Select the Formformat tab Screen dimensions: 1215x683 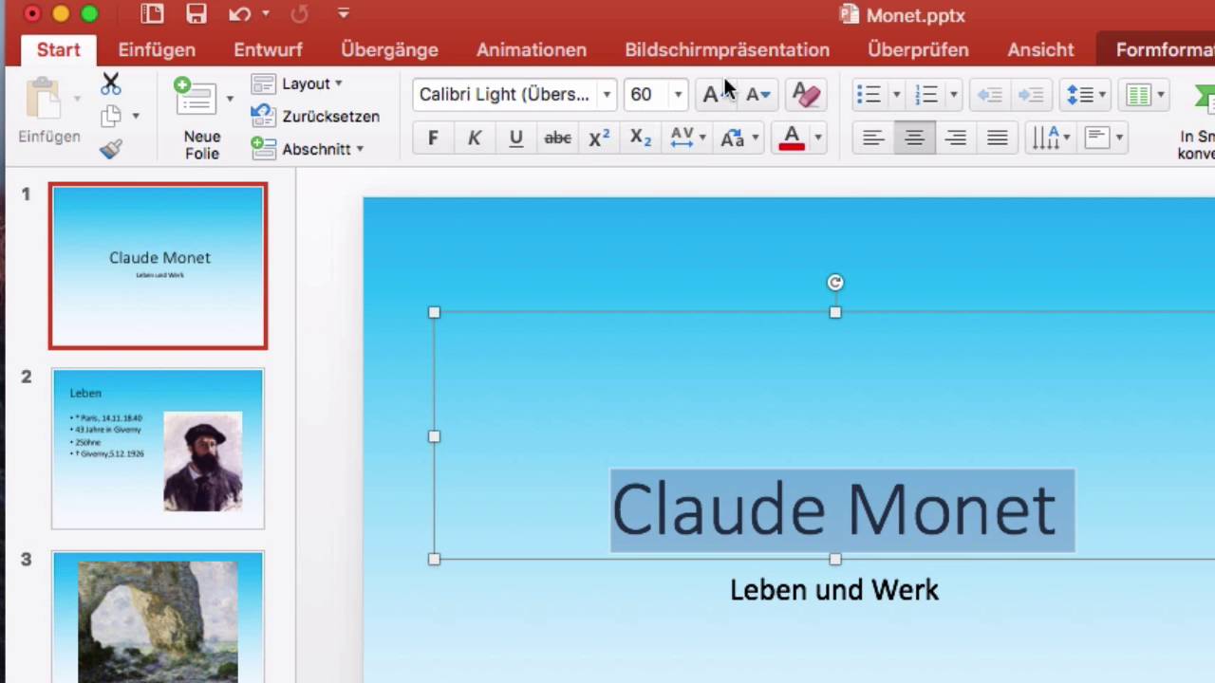(1165, 49)
